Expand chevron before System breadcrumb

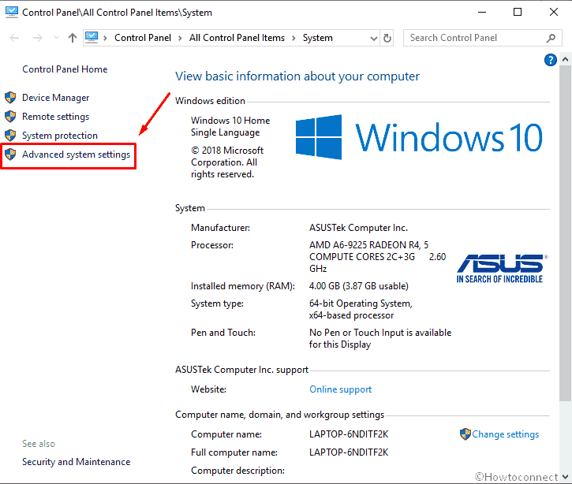(293, 38)
